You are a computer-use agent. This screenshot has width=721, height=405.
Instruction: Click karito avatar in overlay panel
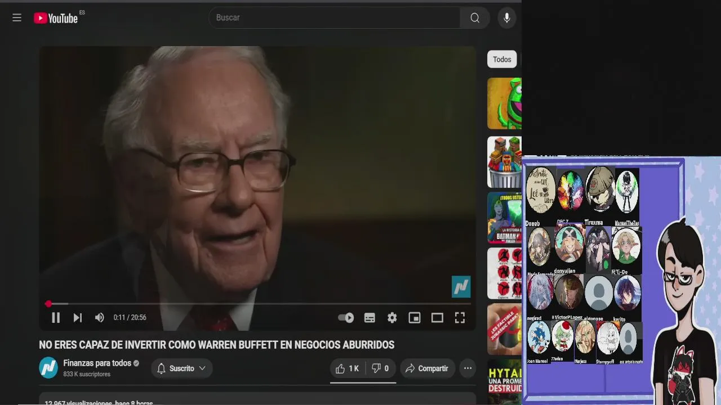(x=627, y=293)
